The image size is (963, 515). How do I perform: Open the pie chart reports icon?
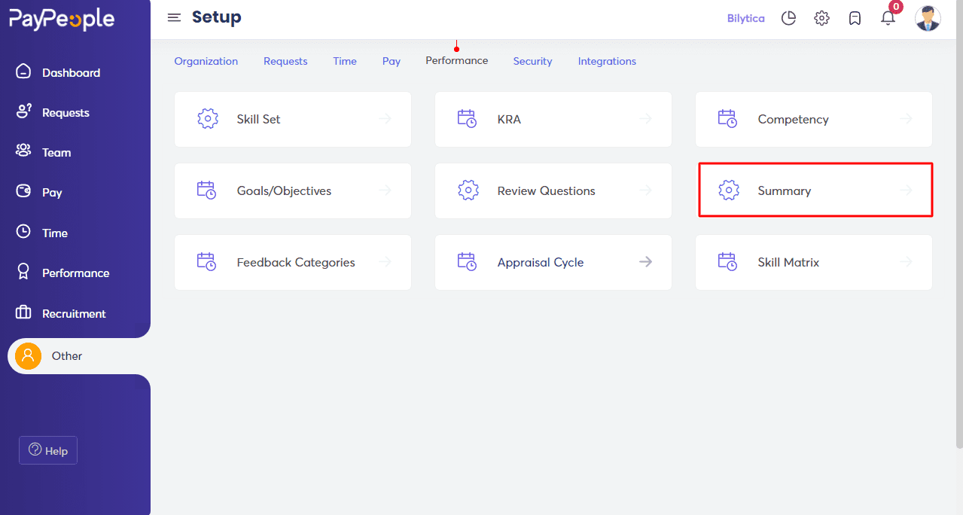[788, 18]
